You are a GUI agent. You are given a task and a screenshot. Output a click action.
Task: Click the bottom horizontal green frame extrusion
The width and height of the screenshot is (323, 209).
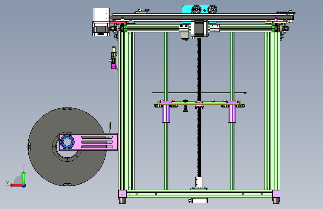pyautogui.click(x=199, y=194)
